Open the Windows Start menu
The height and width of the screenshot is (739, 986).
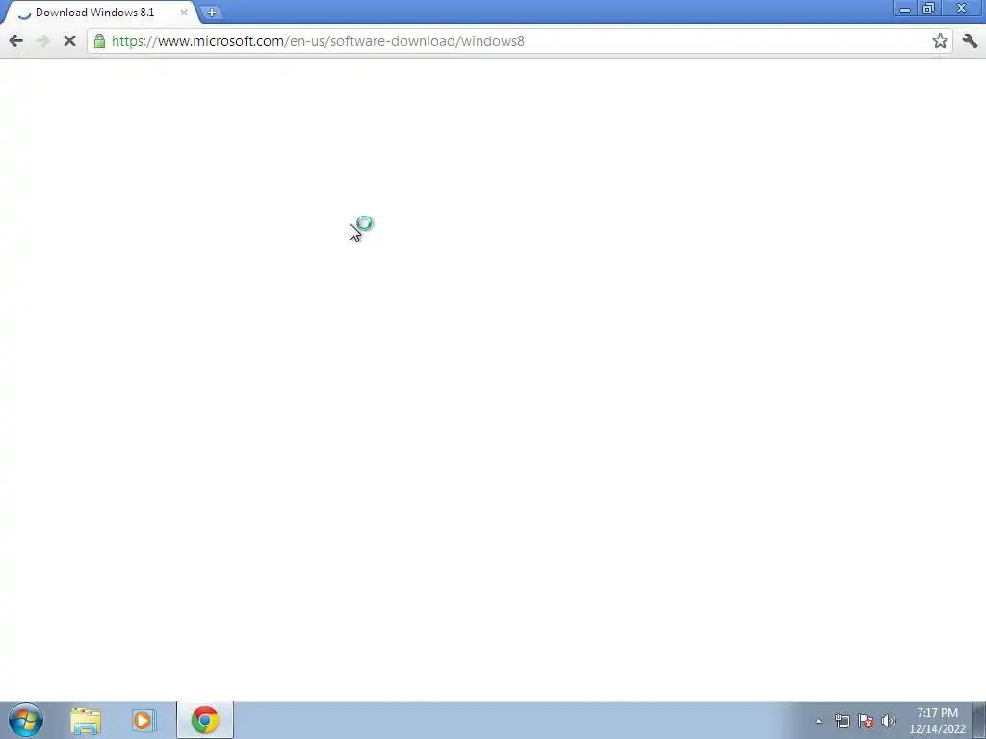tap(26, 720)
